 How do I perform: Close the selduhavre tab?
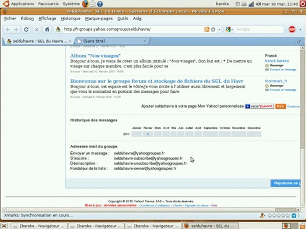(x=70, y=41)
